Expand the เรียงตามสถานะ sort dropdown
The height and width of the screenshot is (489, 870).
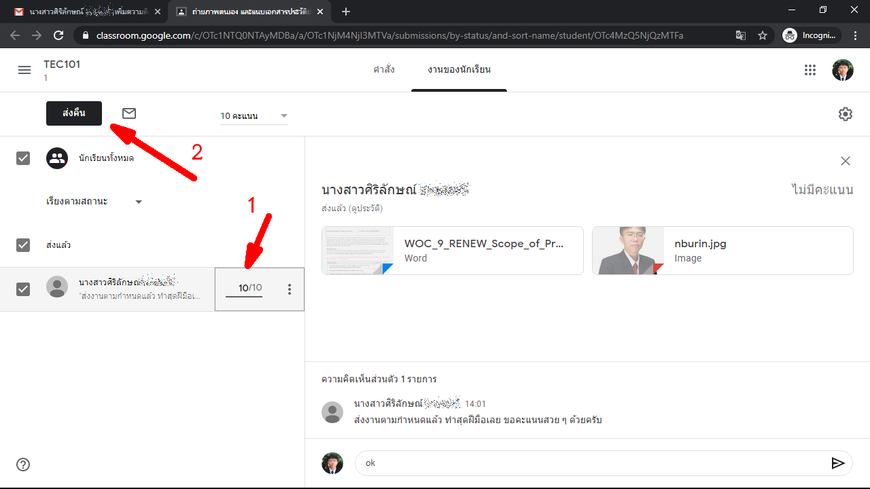point(94,202)
